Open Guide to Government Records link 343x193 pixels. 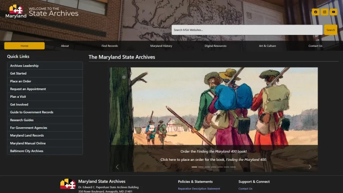[45, 112]
